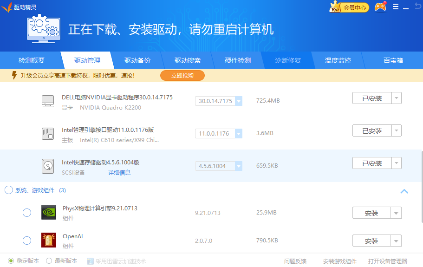423x267 pixels.
Task: Open the 详细信息 link
Action: coord(119,173)
